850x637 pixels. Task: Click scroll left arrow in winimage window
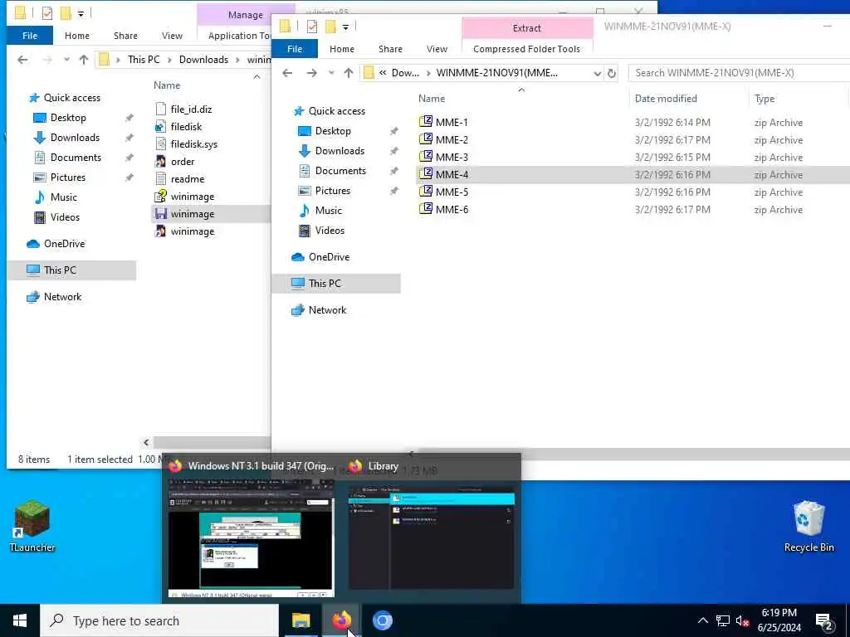tap(146, 442)
